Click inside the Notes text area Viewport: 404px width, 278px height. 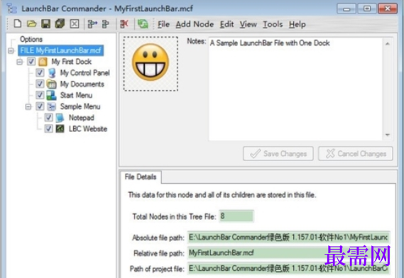[x=295, y=89]
